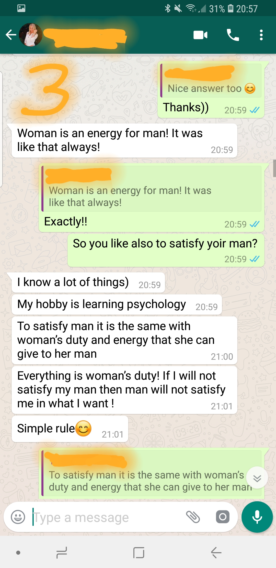Viewport: 276px width, 568px height.
Task: Tap quoted 'To satisfy man' reply preview
Action: tap(152, 473)
